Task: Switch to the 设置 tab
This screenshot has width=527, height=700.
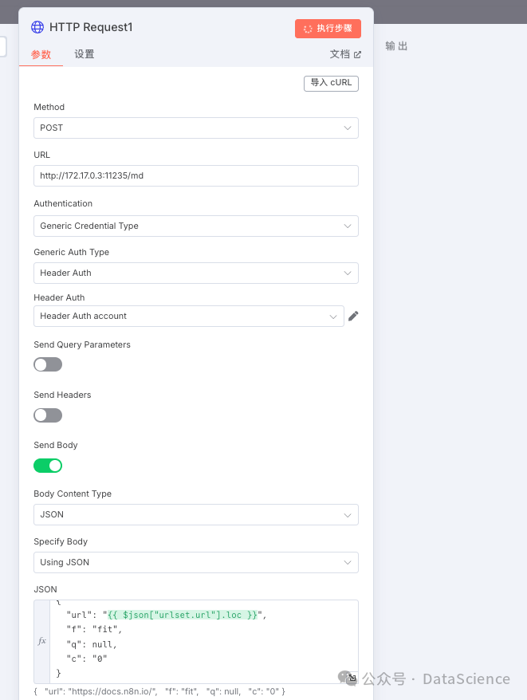Action: [84, 54]
